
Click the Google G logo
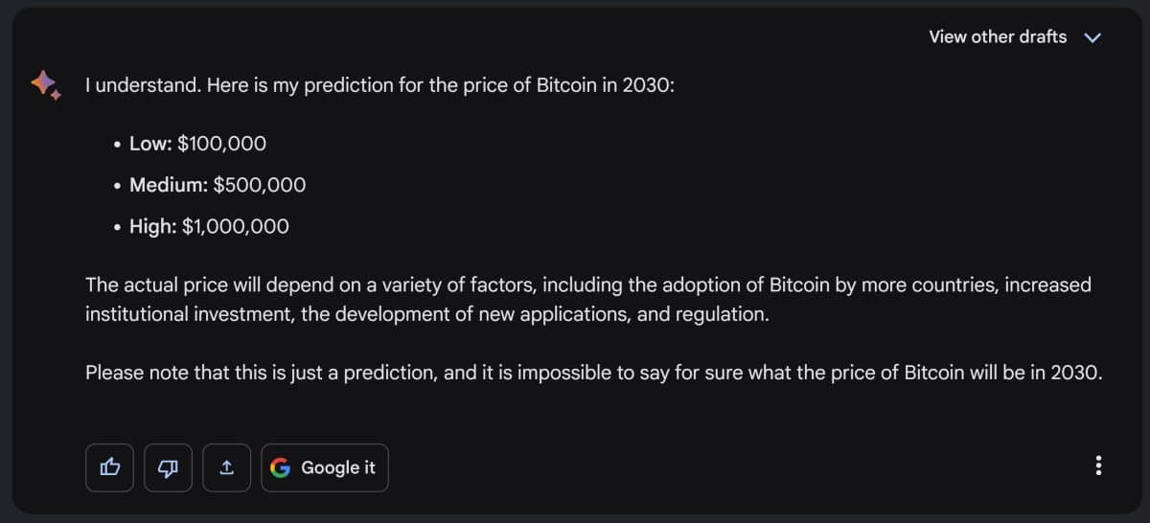[x=280, y=467]
